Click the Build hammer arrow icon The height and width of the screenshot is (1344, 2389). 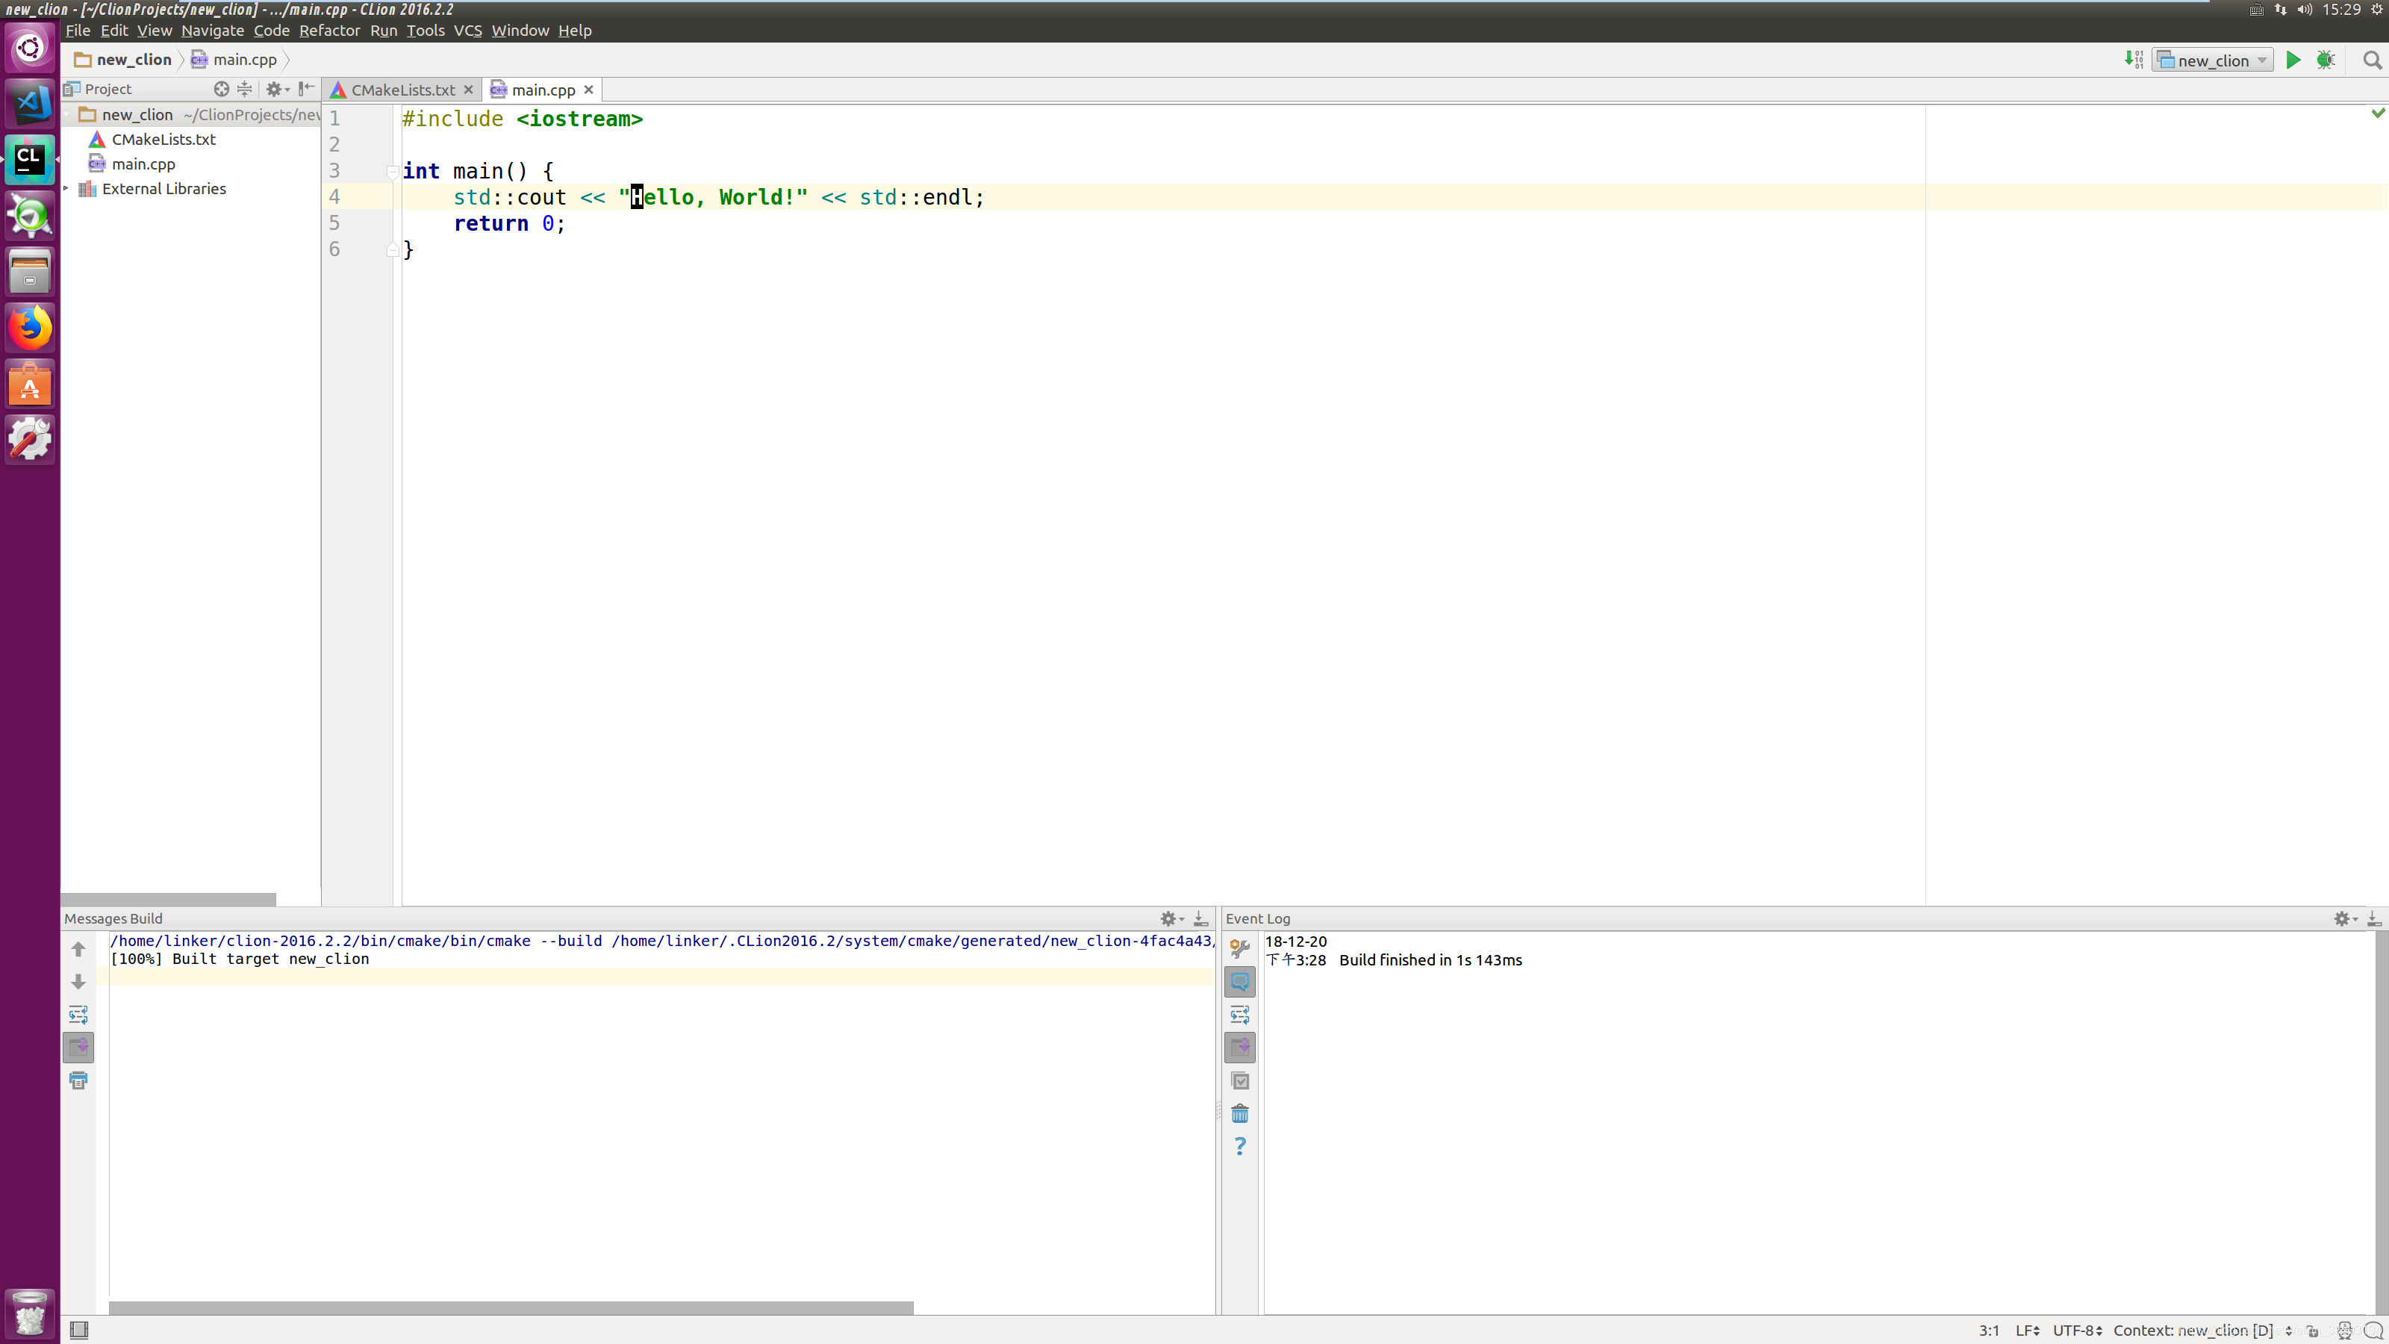click(x=2133, y=60)
